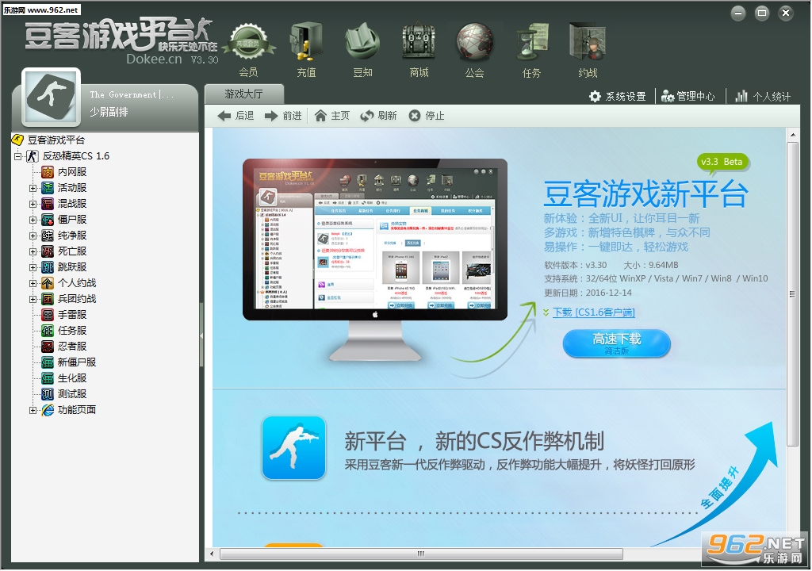812x571 pixels.
Task: Minimize the platform window
Action: coord(738,13)
